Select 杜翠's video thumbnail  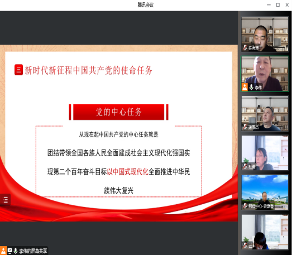265,153
